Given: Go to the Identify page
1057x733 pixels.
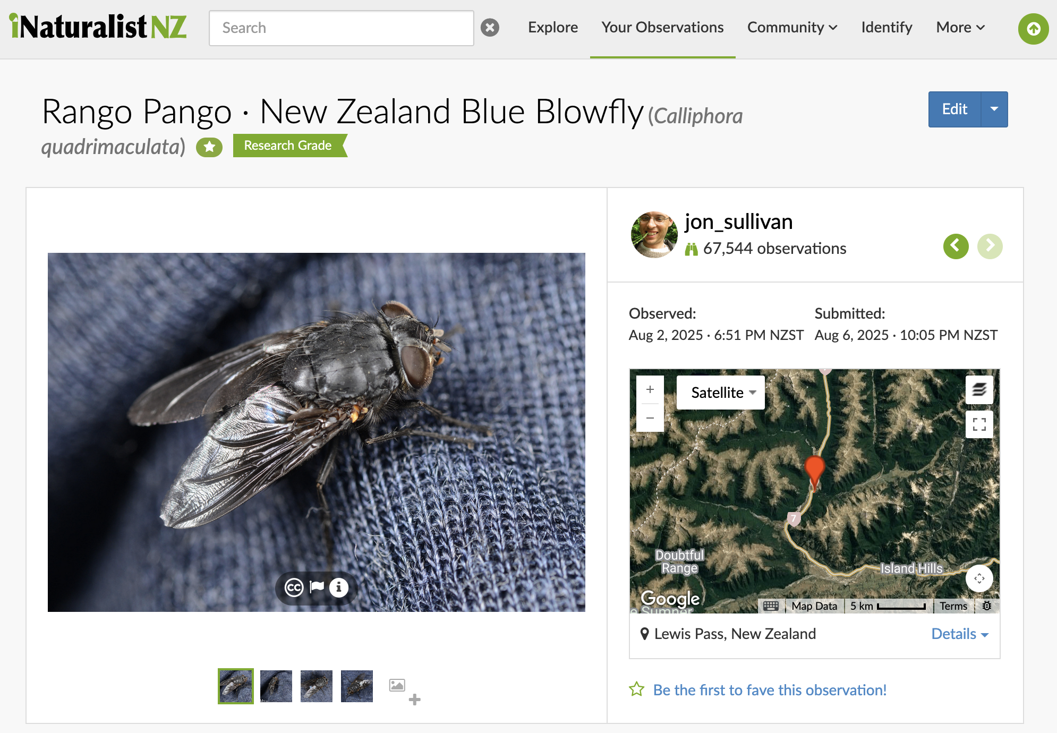Looking at the screenshot, I should [886, 28].
